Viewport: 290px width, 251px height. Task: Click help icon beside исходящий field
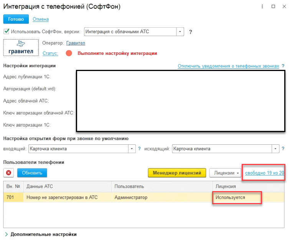click(283, 149)
